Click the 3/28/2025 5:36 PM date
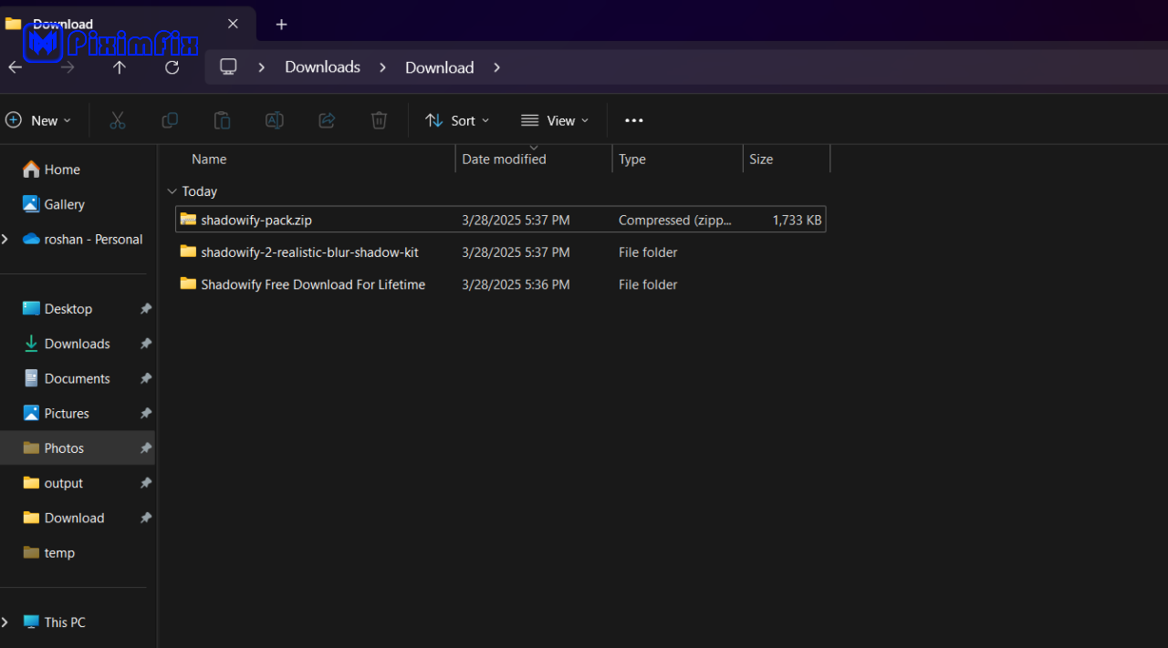Viewport: 1168px width, 648px height. click(516, 284)
